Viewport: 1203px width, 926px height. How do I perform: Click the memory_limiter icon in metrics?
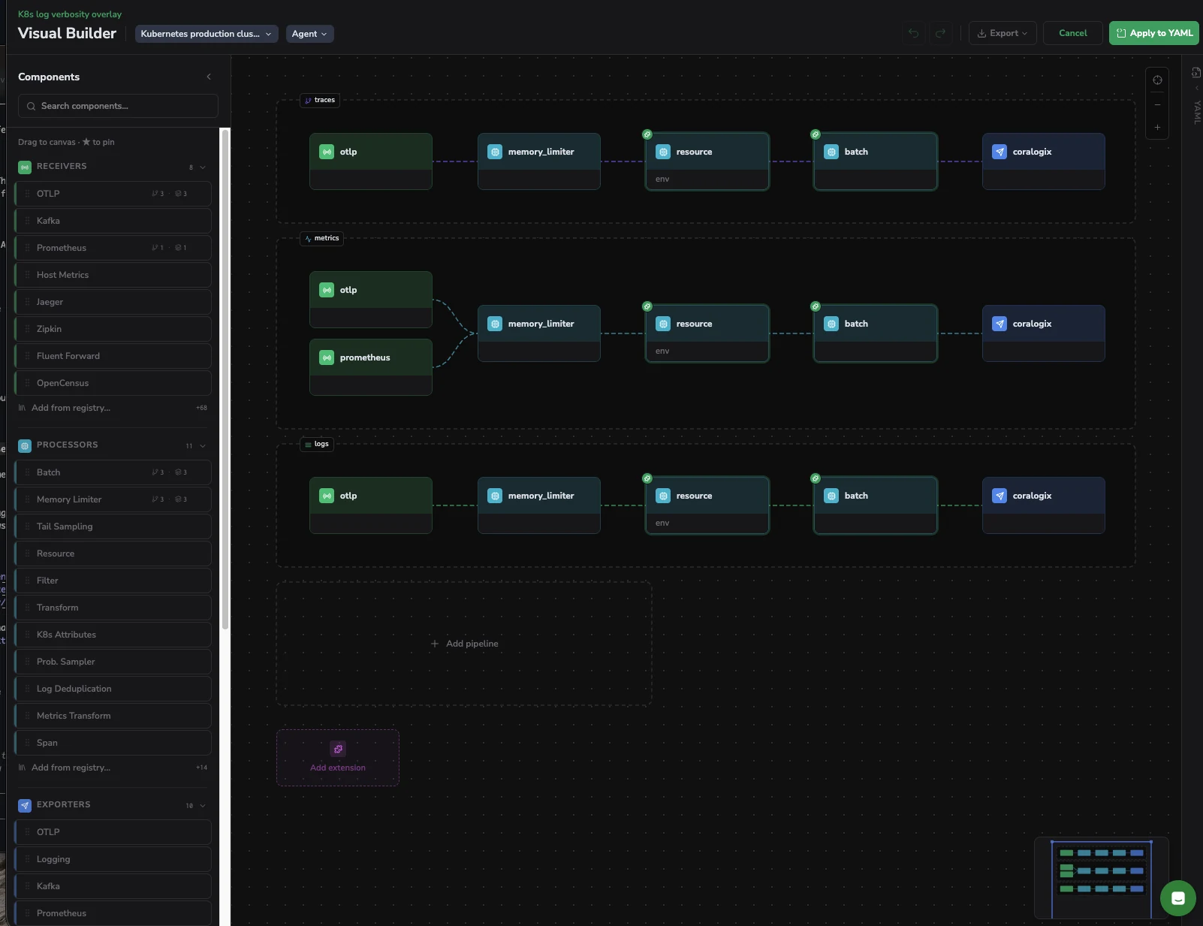[495, 324]
